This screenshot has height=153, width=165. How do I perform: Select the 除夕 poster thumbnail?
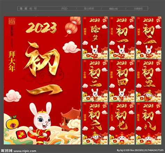click(95, 38)
